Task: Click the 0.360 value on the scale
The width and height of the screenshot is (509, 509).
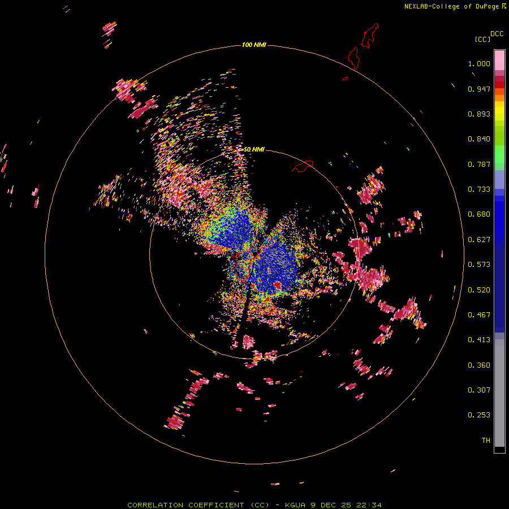Action: [479, 365]
